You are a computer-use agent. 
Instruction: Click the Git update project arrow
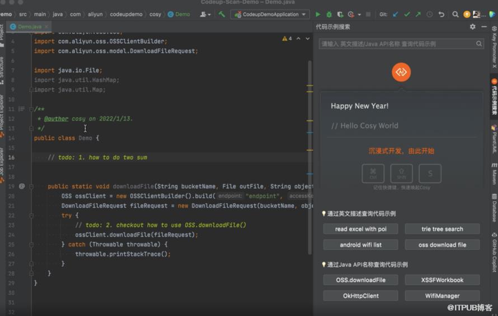coord(396,15)
